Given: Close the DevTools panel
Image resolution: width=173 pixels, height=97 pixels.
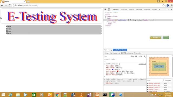Looking at the screenshot, I should point(172,9).
